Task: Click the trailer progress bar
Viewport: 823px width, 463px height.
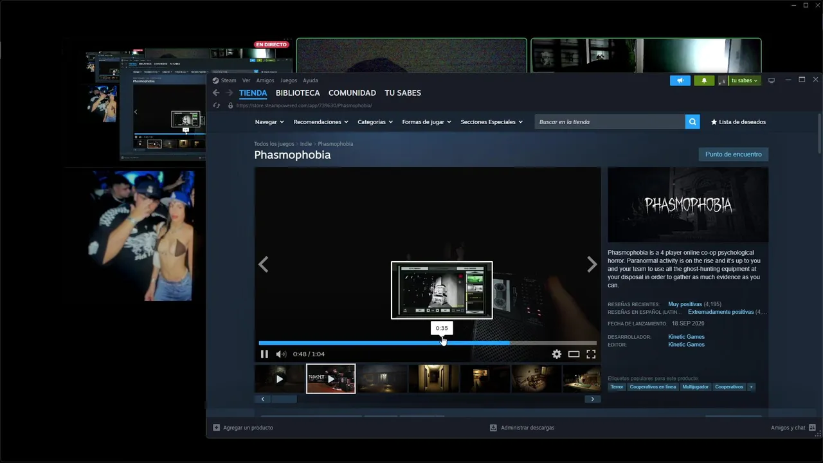Action: [428, 343]
